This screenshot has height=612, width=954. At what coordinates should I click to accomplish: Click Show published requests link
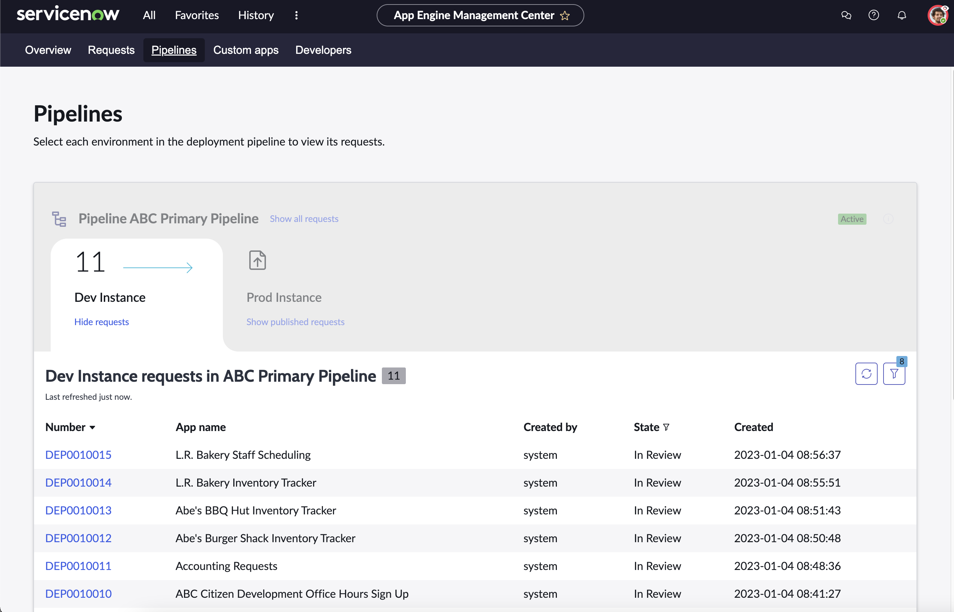click(x=295, y=322)
